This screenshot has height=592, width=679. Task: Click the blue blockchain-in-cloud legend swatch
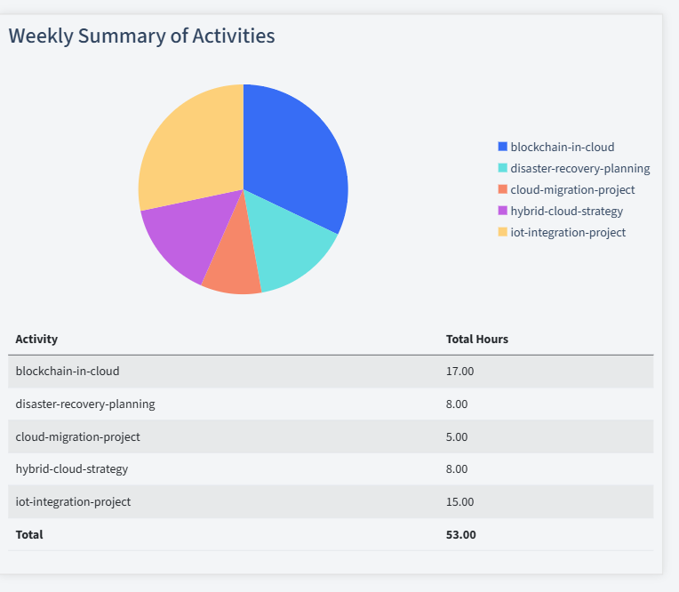coord(502,147)
